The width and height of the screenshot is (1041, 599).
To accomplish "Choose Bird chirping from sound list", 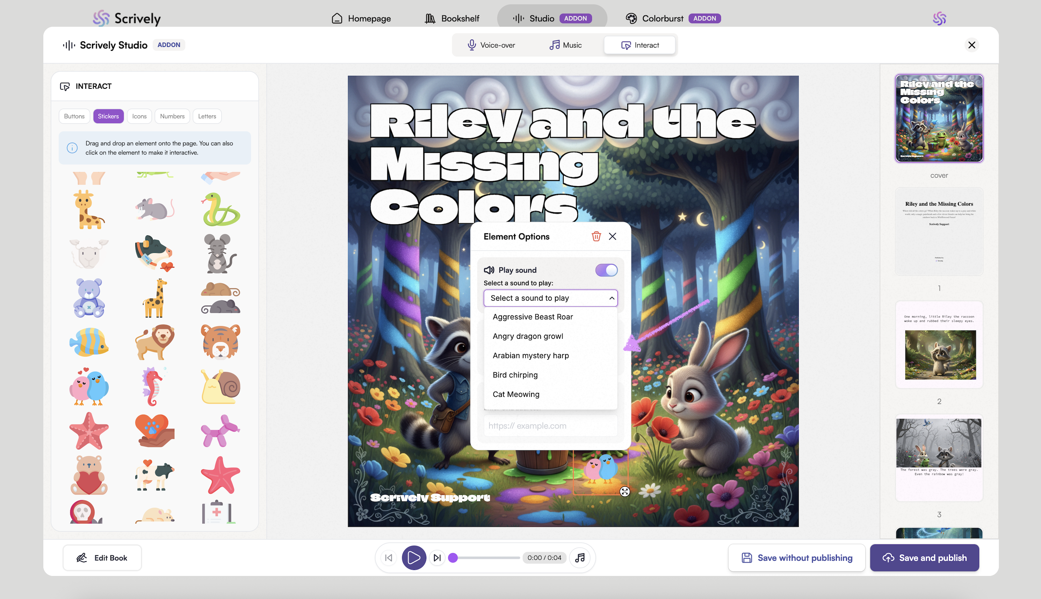I will click(x=515, y=375).
